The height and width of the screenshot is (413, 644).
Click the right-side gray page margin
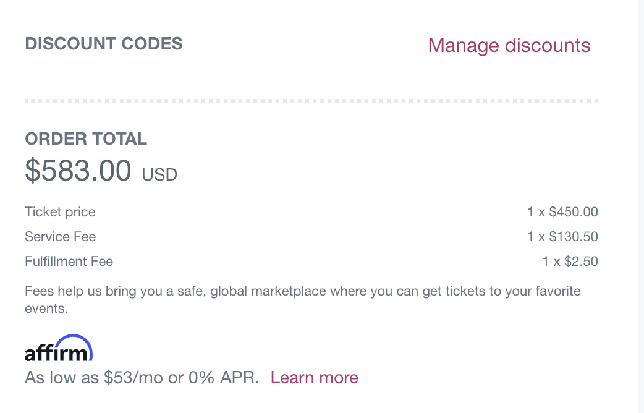click(640, 206)
